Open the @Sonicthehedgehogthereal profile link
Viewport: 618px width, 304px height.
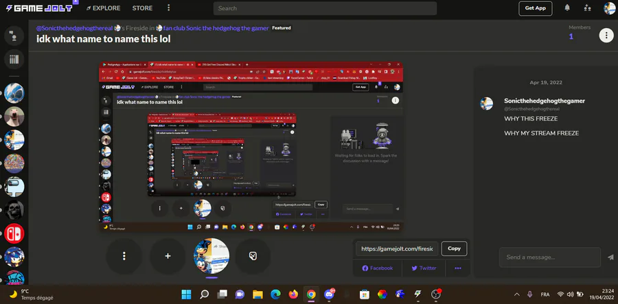point(75,28)
